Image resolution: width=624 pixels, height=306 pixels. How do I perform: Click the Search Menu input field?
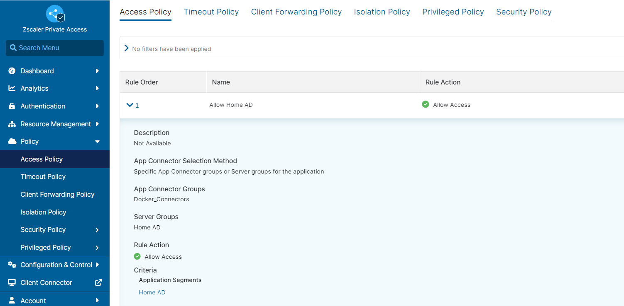click(x=54, y=48)
